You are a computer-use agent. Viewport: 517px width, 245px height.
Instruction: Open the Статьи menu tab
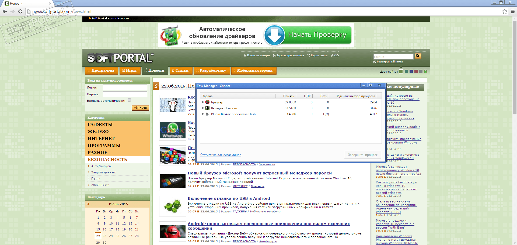pos(181,70)
